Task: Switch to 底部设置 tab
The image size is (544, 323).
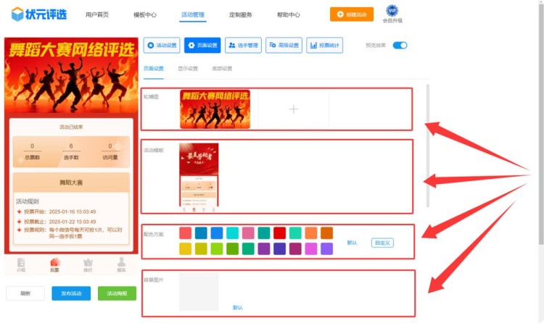Action: click(222, 69)
